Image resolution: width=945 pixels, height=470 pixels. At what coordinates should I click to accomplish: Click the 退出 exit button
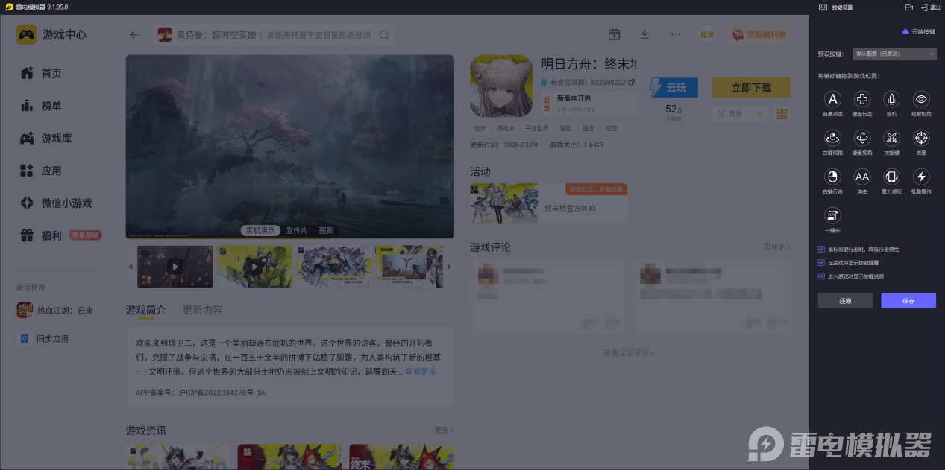[x=931, y=7]
